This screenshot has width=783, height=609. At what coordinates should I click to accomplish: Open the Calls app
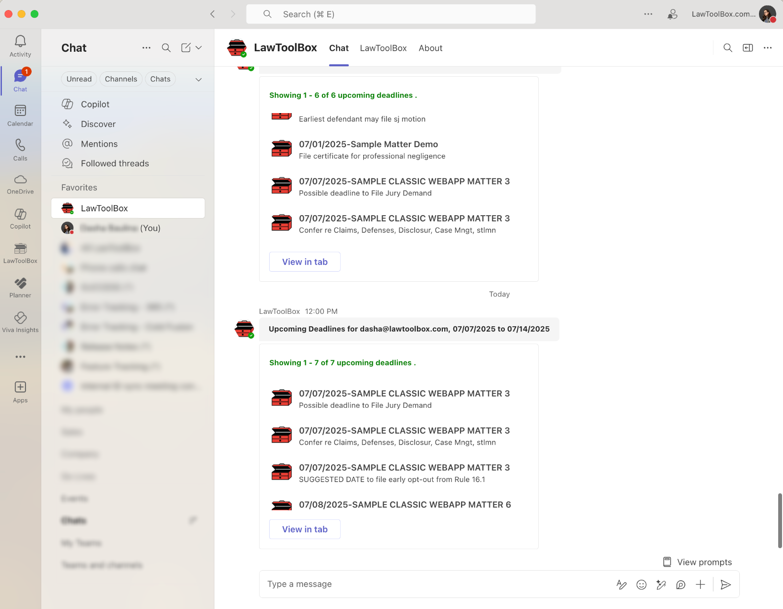point(20,150)
